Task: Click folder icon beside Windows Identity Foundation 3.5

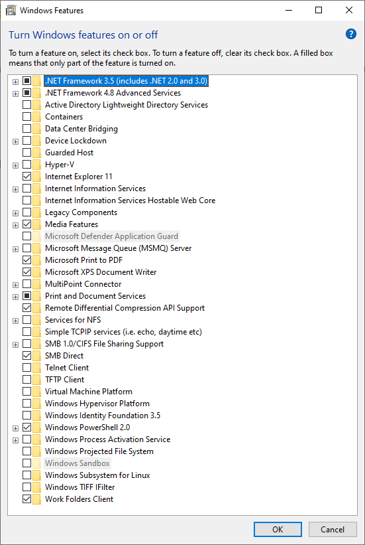Action: [37, 416]
